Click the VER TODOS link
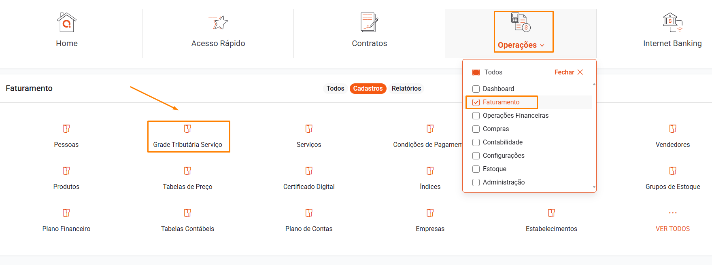The height and width of the screenshot is (265, 712). (x=672, y=229)
